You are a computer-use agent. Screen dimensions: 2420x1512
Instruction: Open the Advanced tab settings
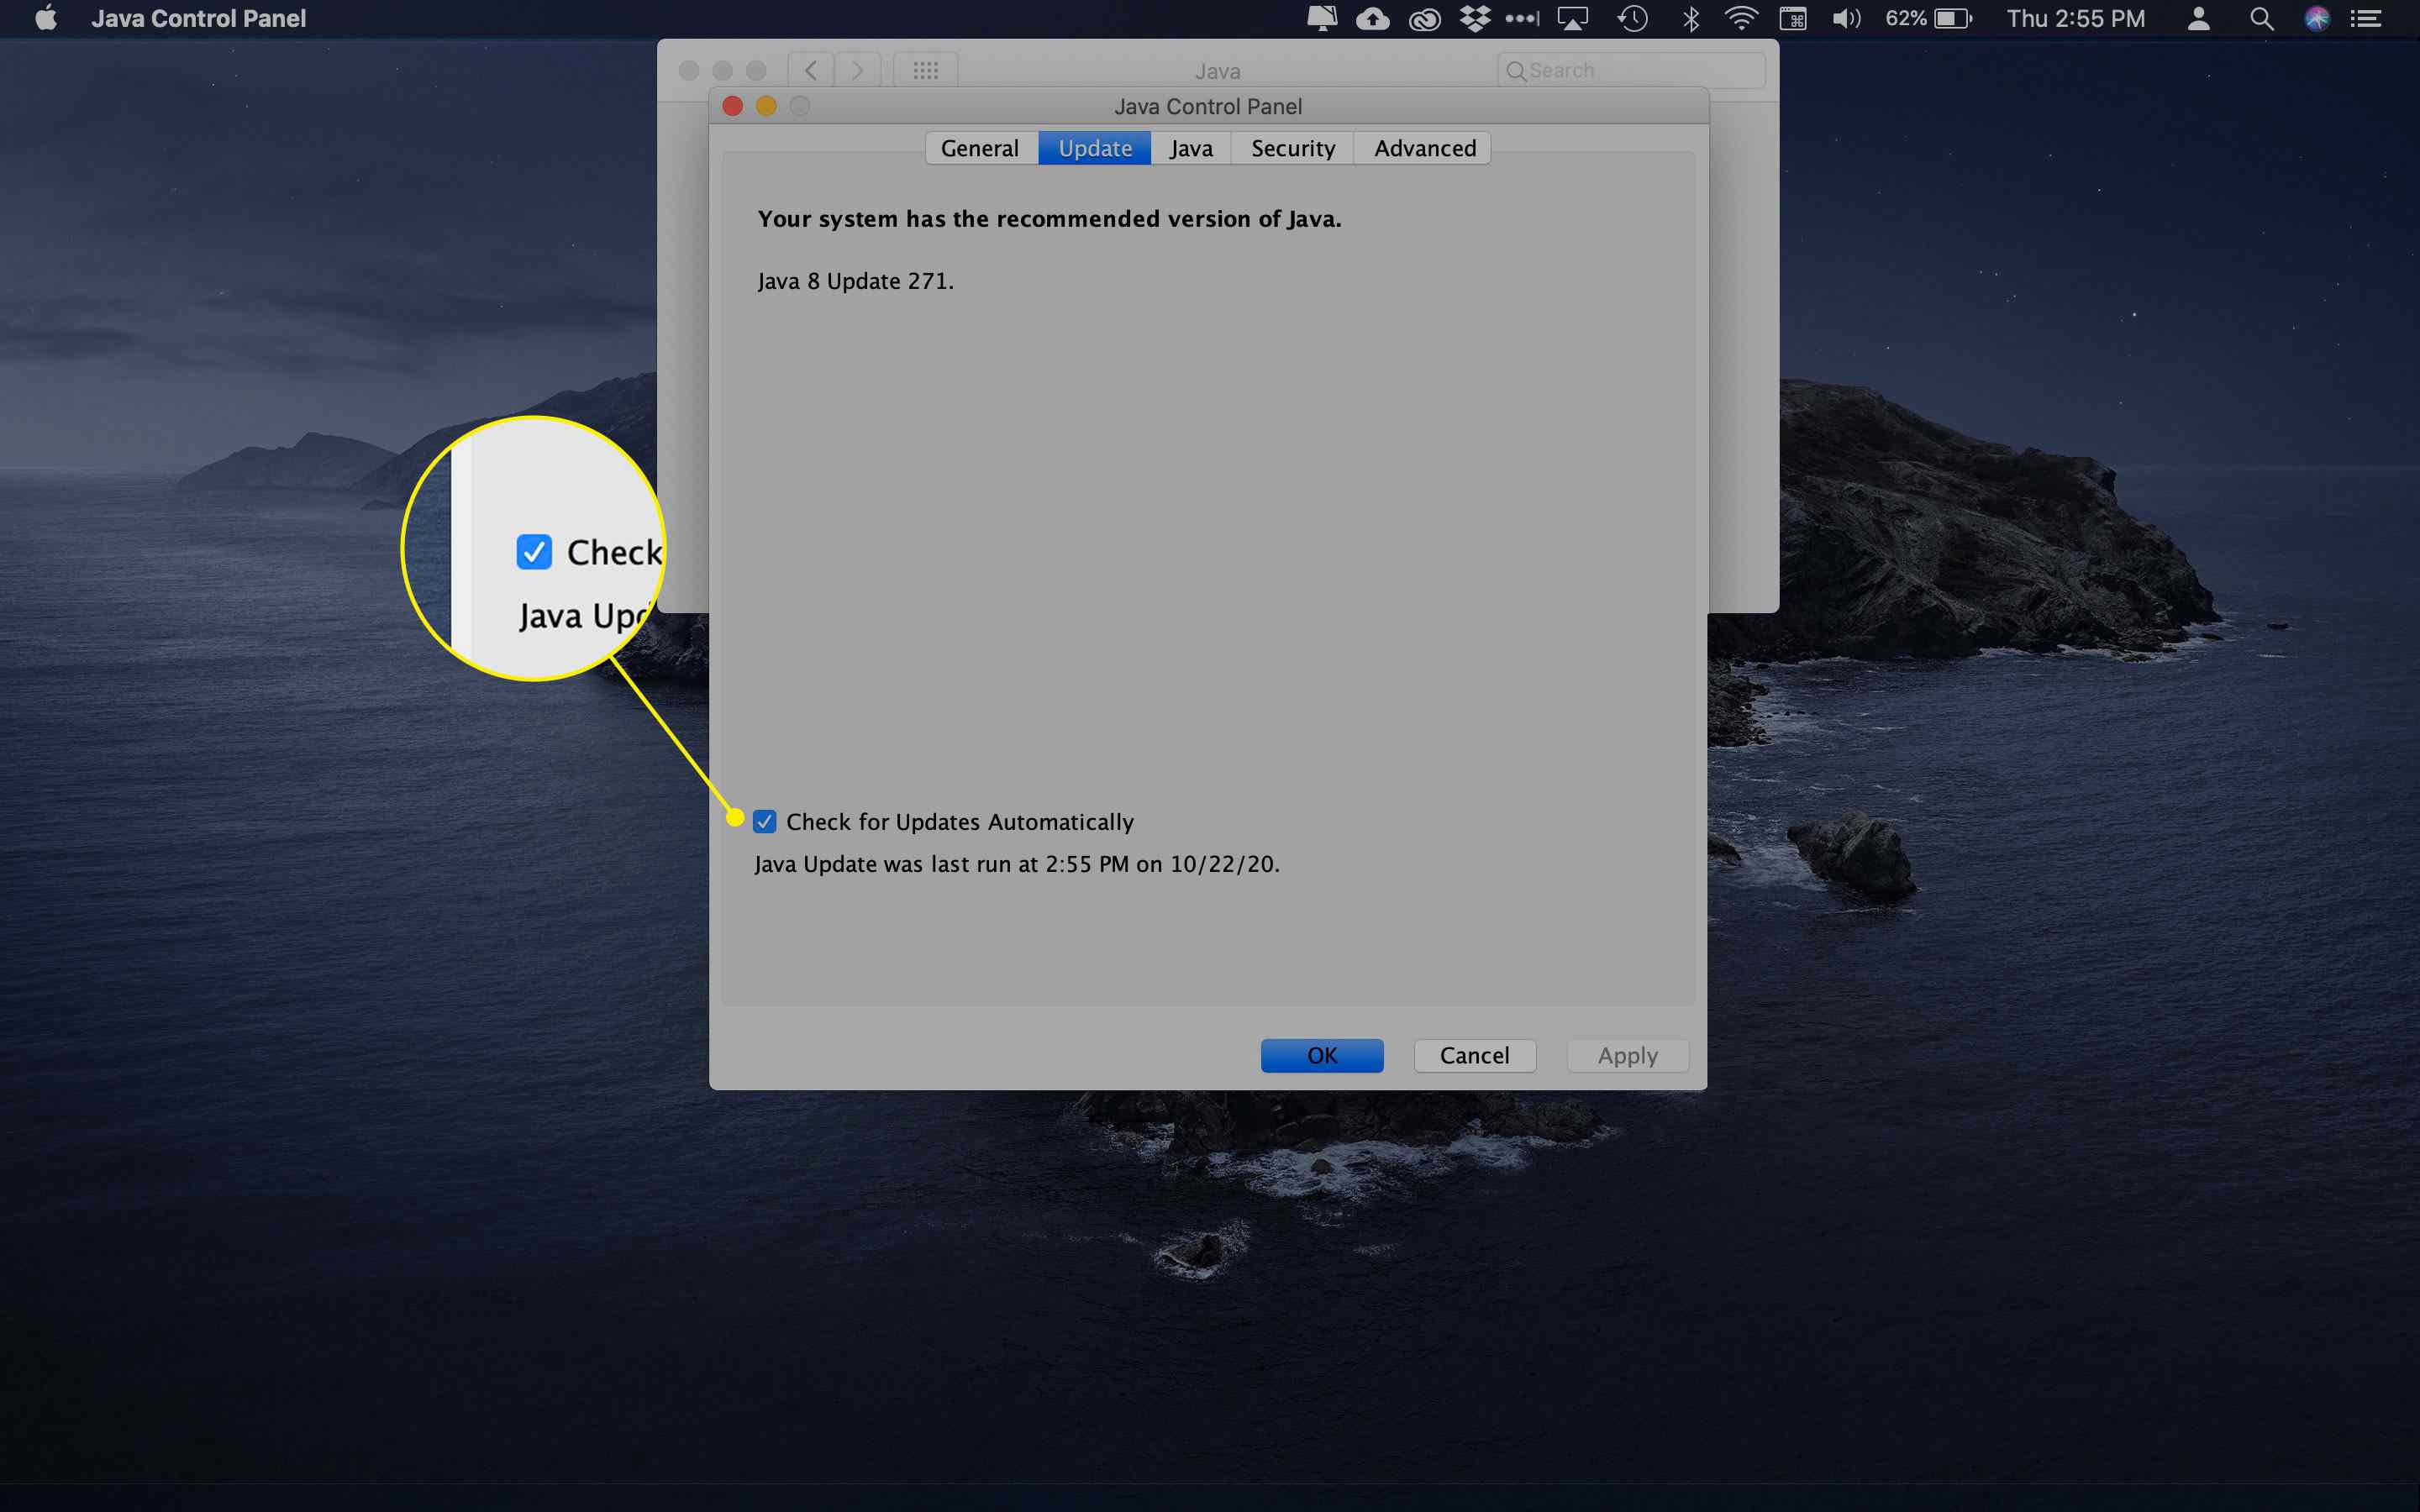click(1425, 148)
